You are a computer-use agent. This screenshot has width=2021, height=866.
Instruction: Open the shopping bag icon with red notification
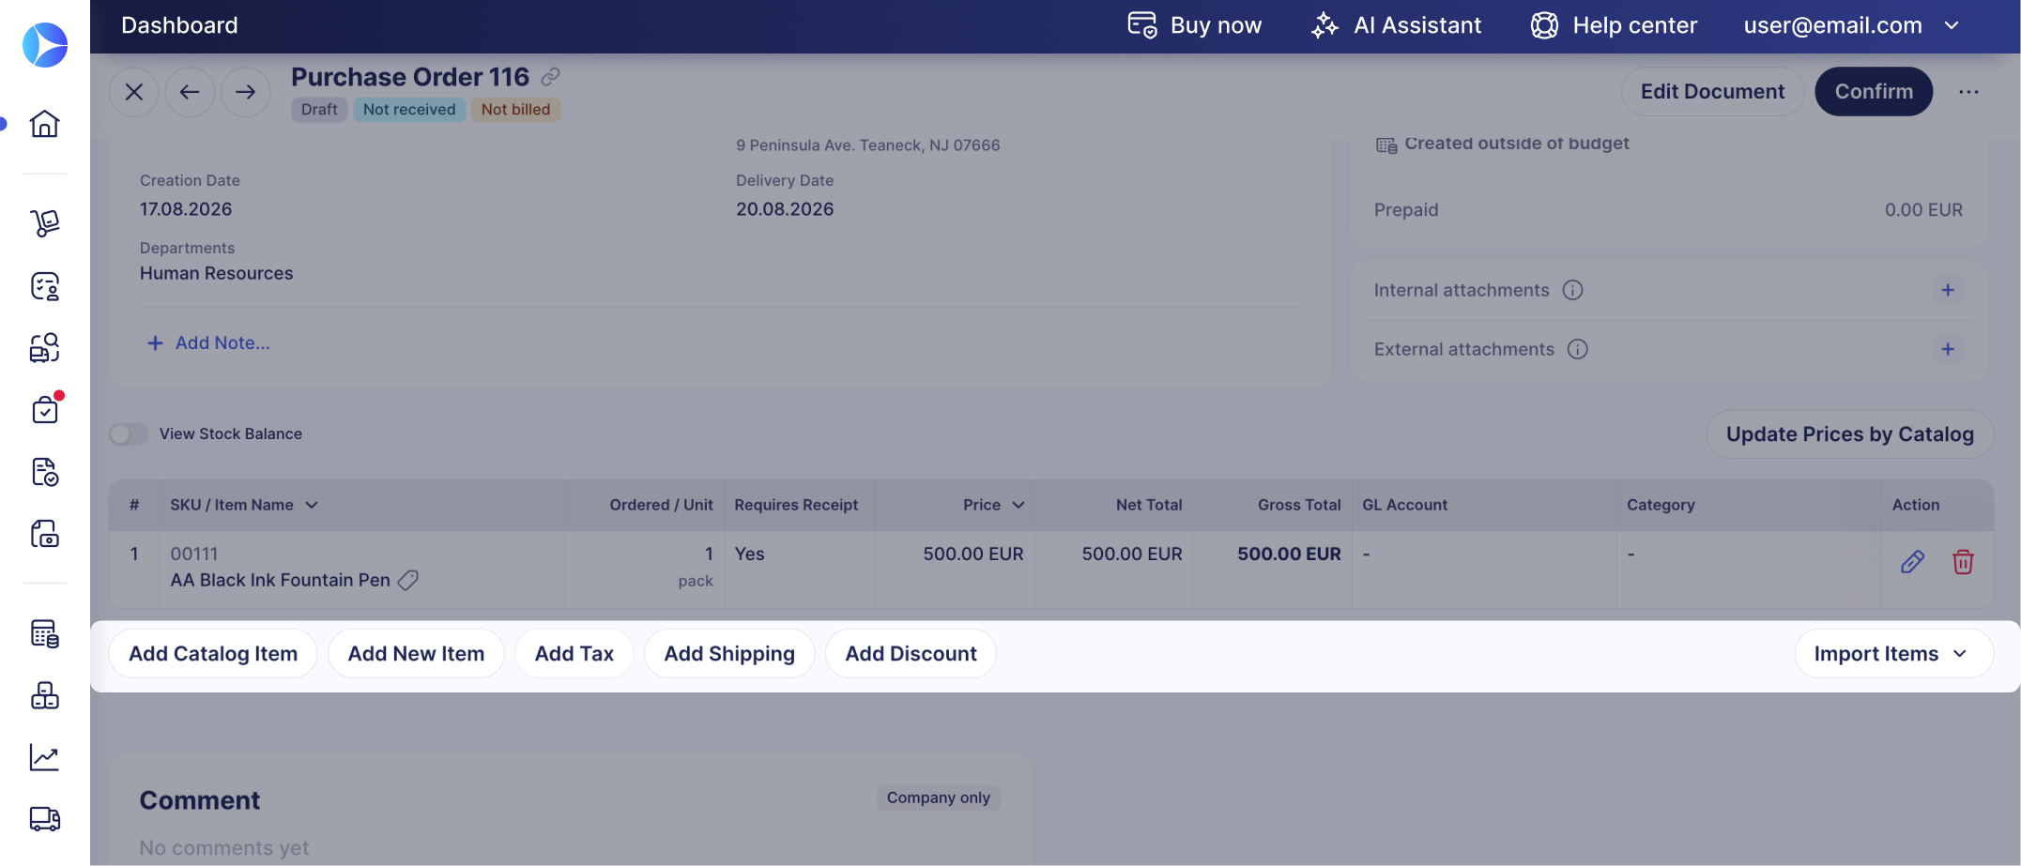tap(44, 409)
